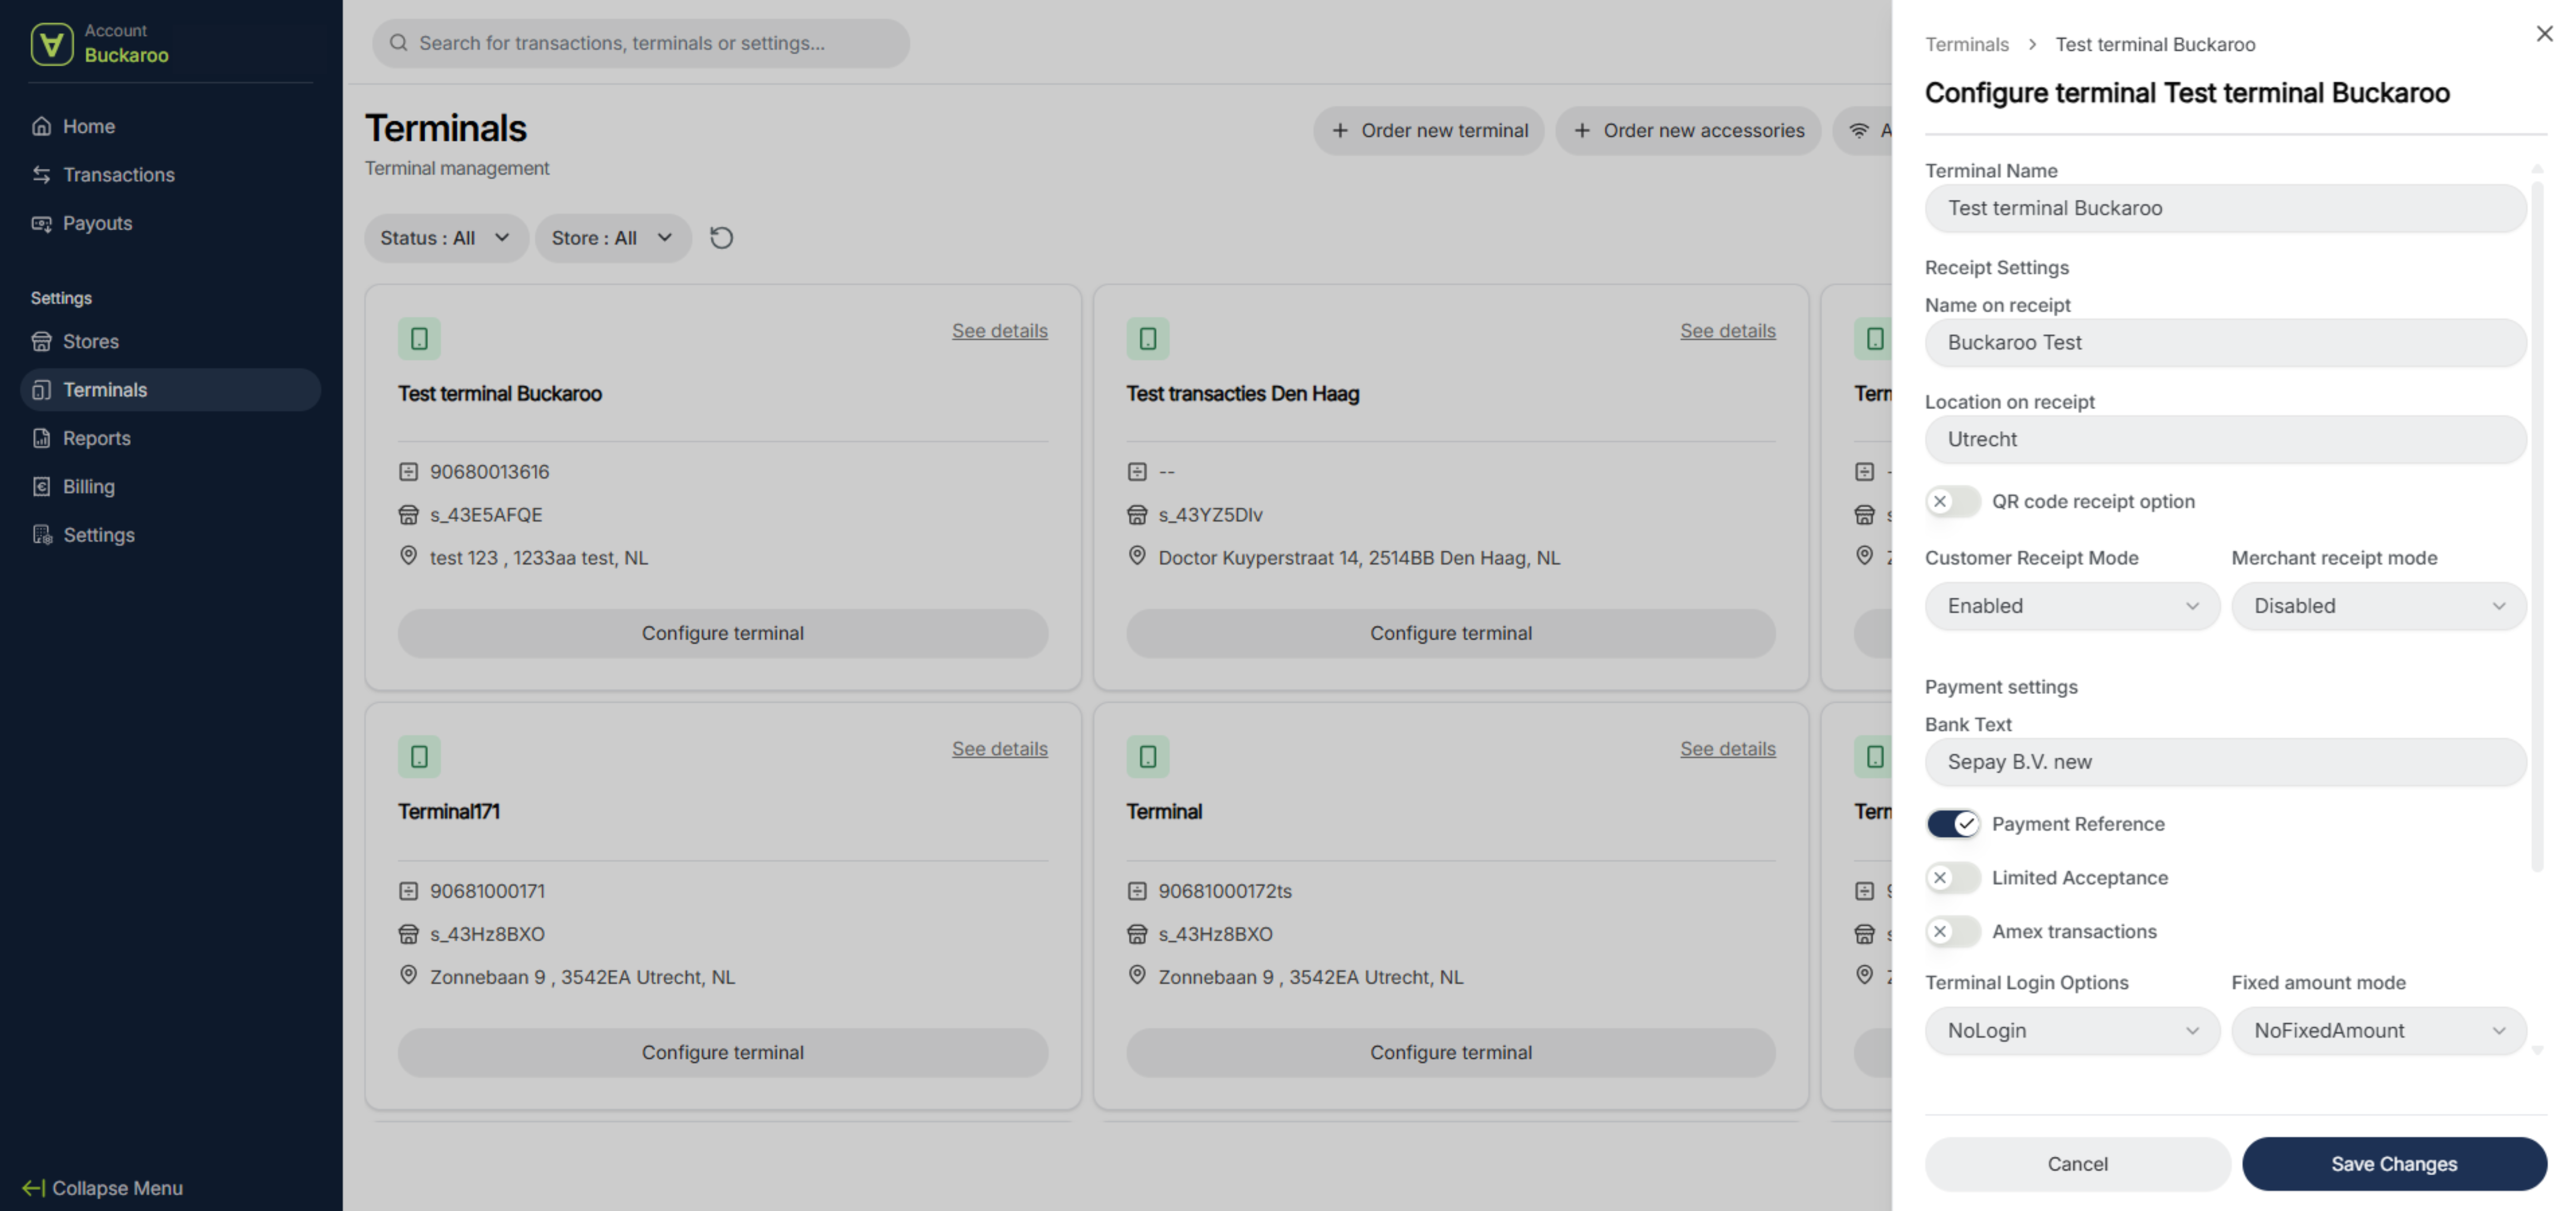2576x1211 pixels.
Task: Open Settings page in the sidebar
Action: [x=170, y=535]
